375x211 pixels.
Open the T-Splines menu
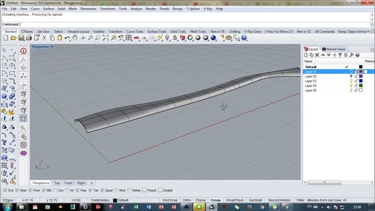pos(193,9)
